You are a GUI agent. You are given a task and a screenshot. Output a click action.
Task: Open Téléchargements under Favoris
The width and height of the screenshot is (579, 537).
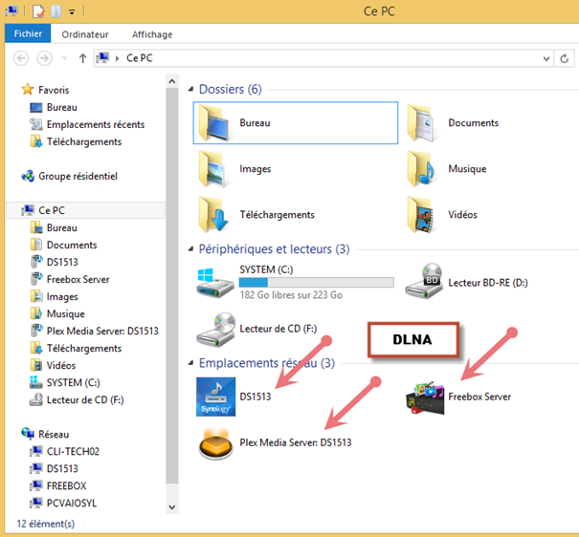coord(84,142)
